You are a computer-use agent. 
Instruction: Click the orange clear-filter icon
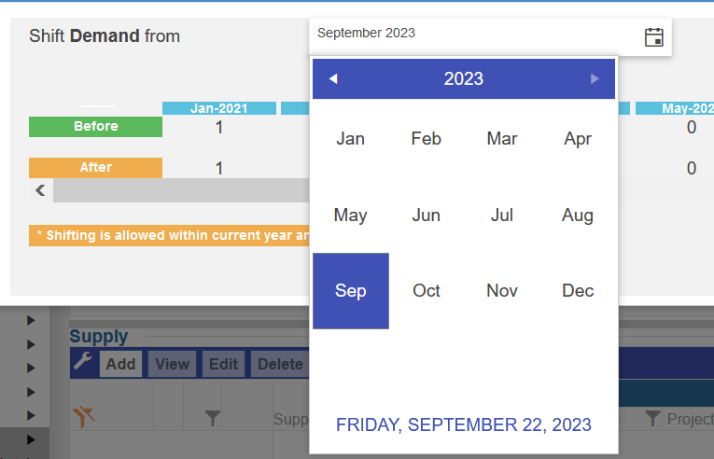point(84,417)
